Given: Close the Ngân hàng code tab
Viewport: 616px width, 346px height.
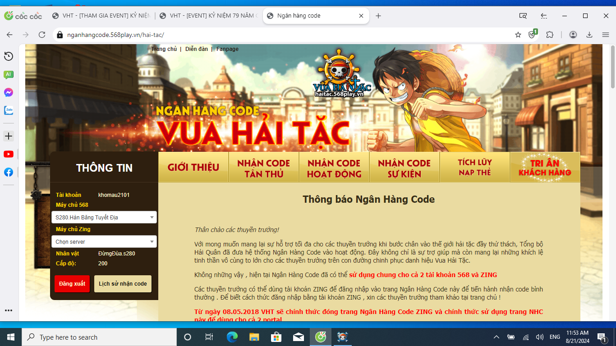Looking at the screenshot, I should [361, 16].
